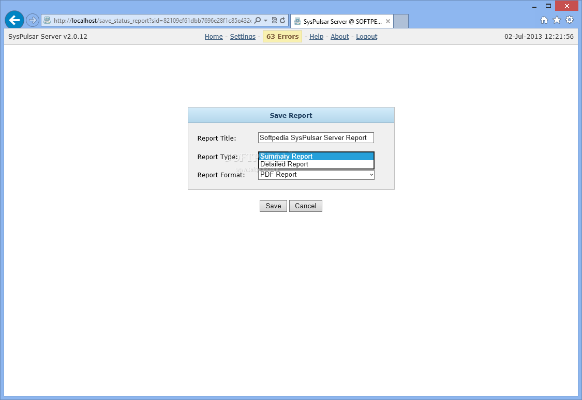Maximize the browser window
The height and width of the screenshot is (400, 582).
pos(548,6)
